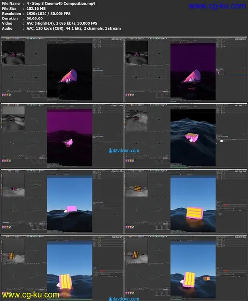
Task: Click the red slider in 00:06:13 frame
Action: click(x=103, y=271)
